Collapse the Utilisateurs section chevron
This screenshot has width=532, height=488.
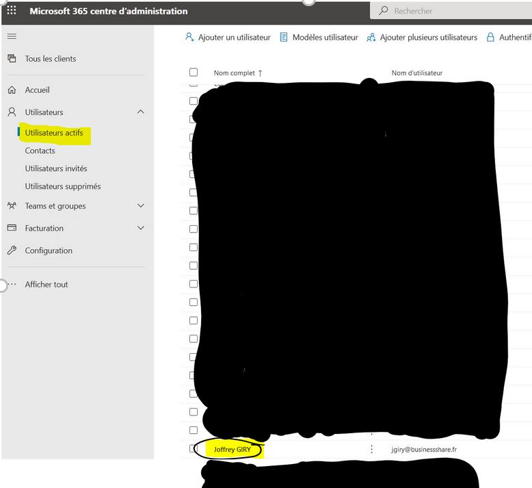[x=140, y=112]
